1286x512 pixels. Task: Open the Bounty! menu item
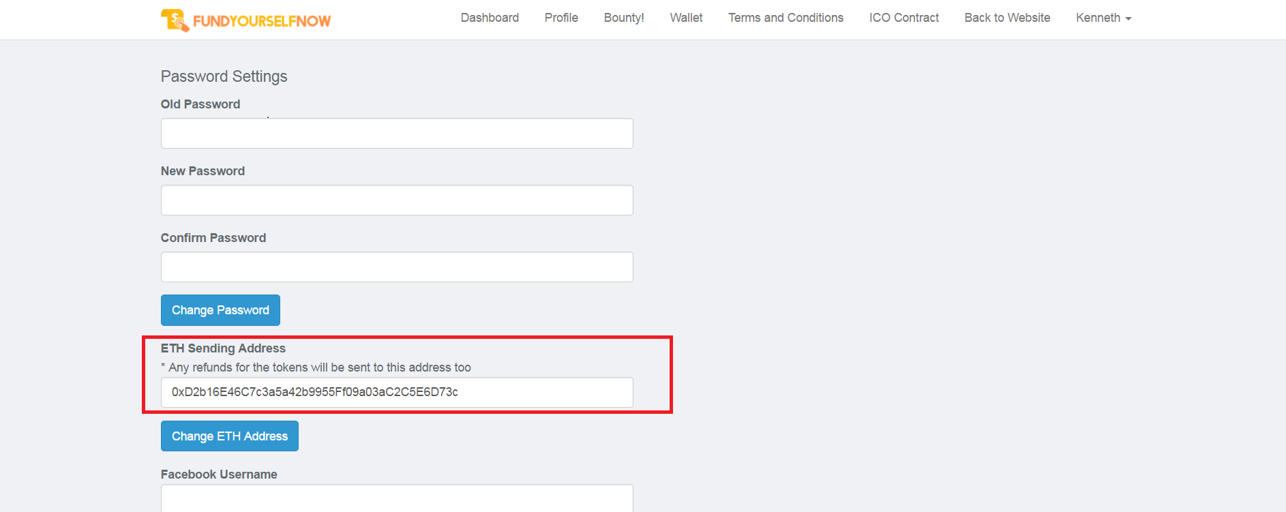(x=624, y=18)
